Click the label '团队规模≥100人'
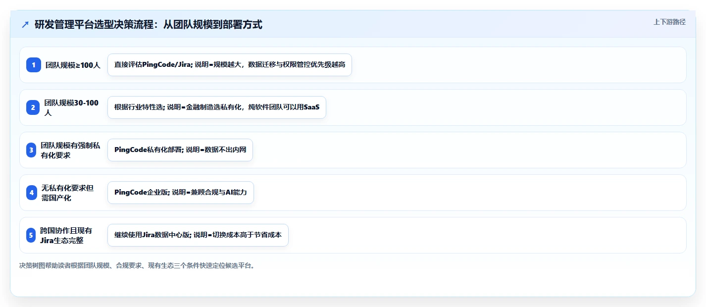Screen dimensions: 706x307 coord(73,65)
